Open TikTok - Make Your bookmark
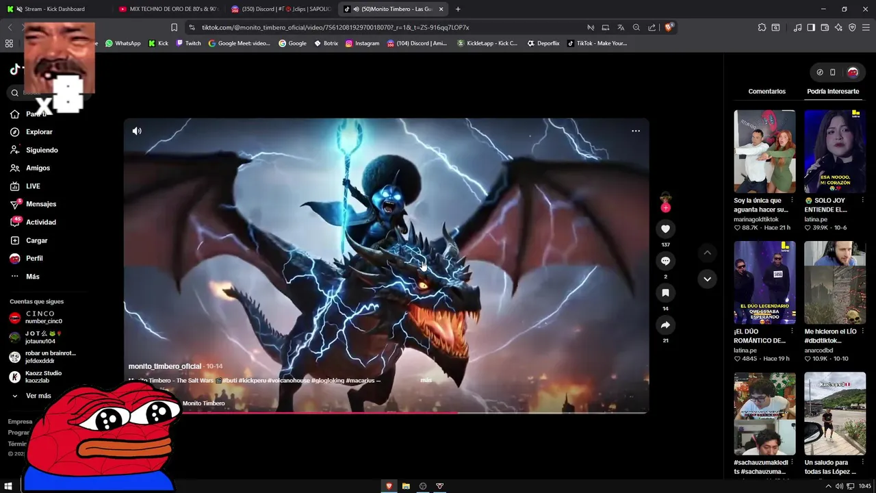Screen dimensions: 876x493 pyautogui.click(x=597, y=43)
